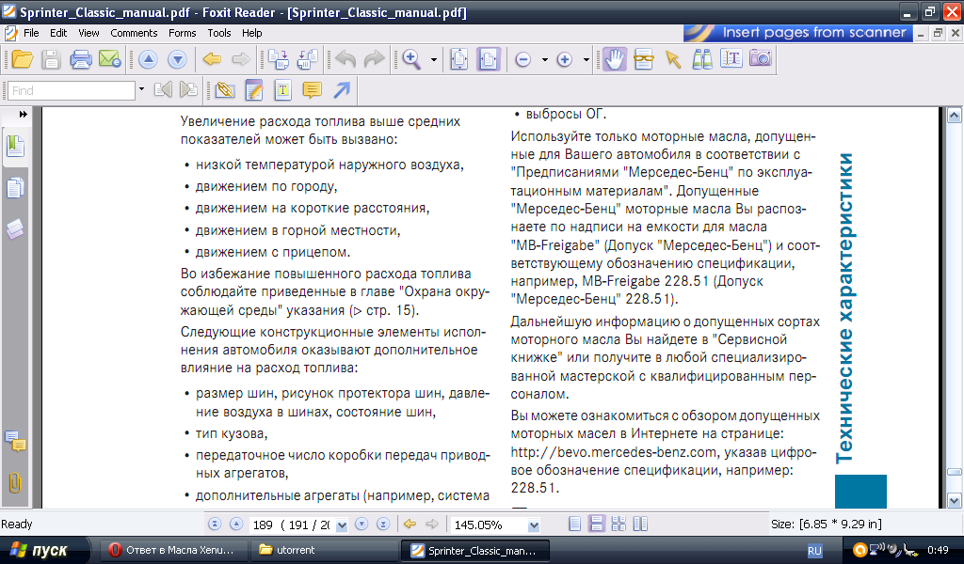Viewport: 964px width, 564px height.
Task: Select the Hand tool
Action: tap(614, 59)
